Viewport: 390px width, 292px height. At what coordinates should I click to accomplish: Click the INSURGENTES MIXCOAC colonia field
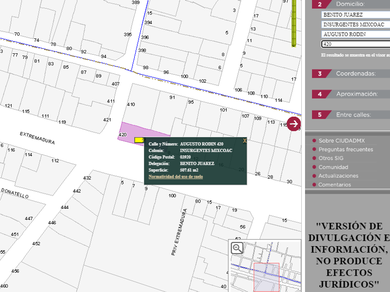pyautogui.click(x=355, y=25)
